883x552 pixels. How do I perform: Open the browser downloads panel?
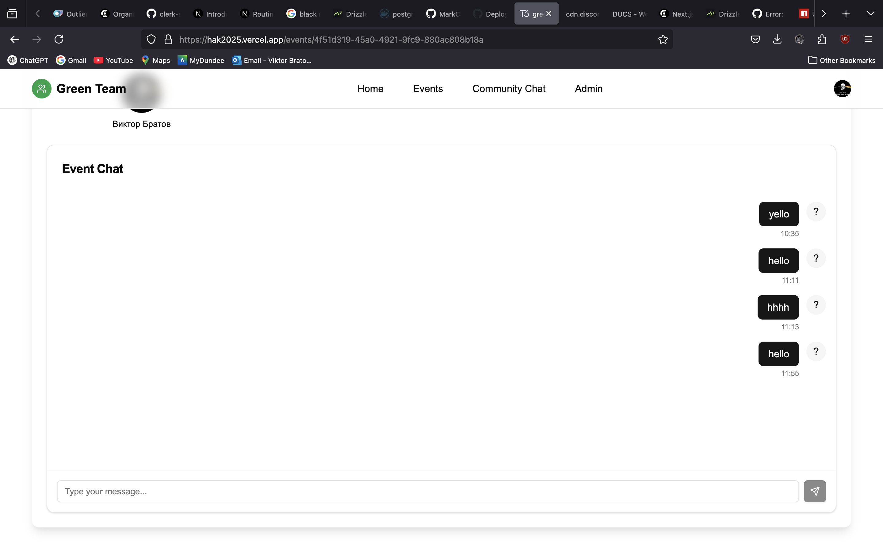(x=777, y=40)
